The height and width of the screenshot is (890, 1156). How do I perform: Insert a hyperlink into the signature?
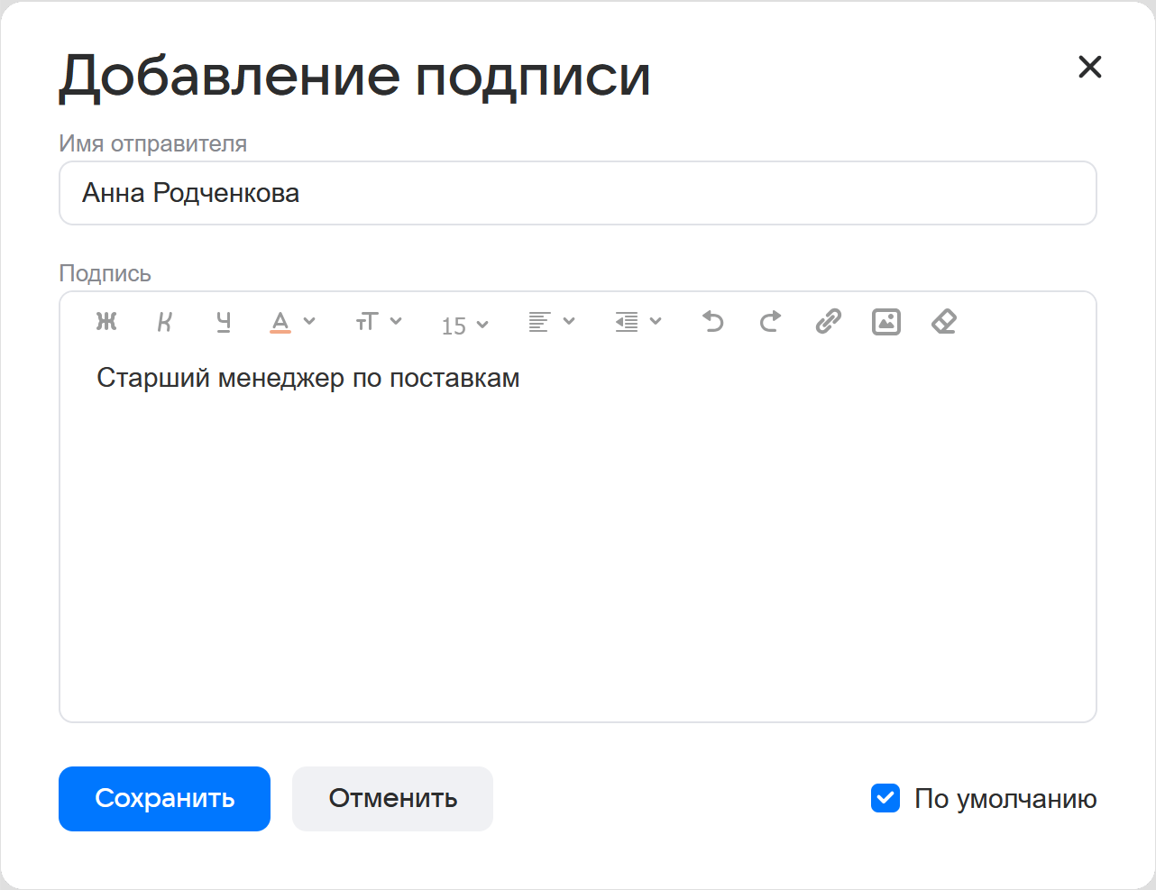(828, 322)
